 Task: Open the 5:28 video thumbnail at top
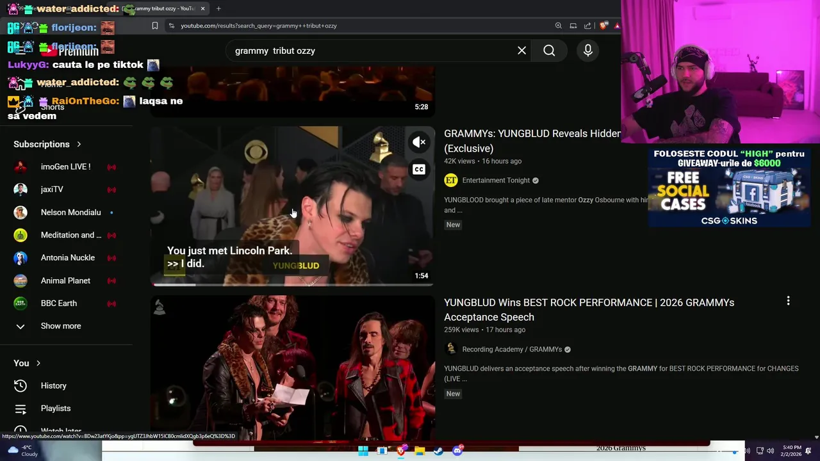point(293,92)
